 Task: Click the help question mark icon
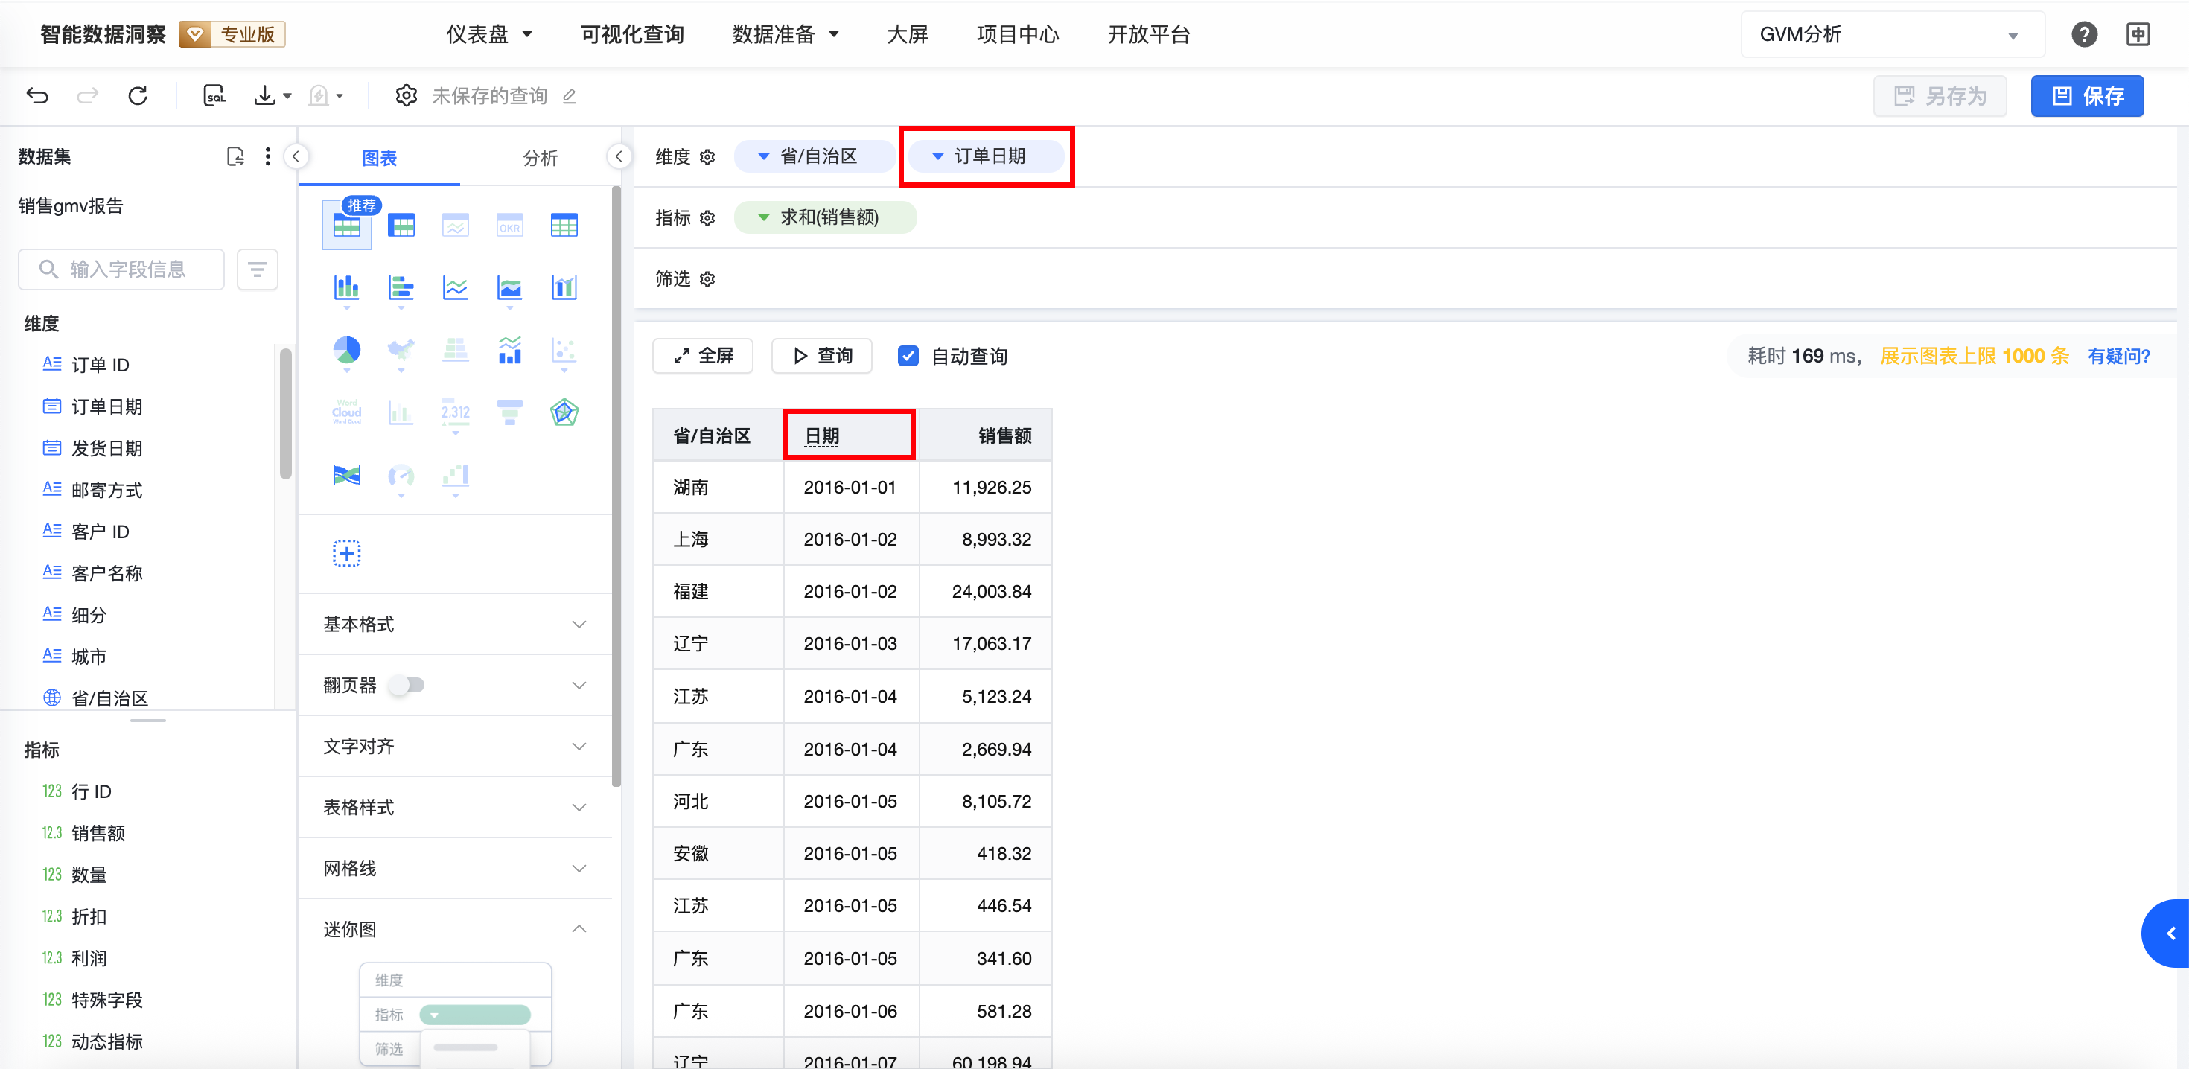pyautogui.click(x=2083, y=34)
